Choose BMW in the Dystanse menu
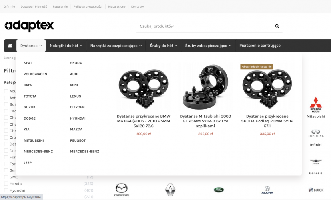This screenshot has height=200, width=331. (x=28, y=85)
